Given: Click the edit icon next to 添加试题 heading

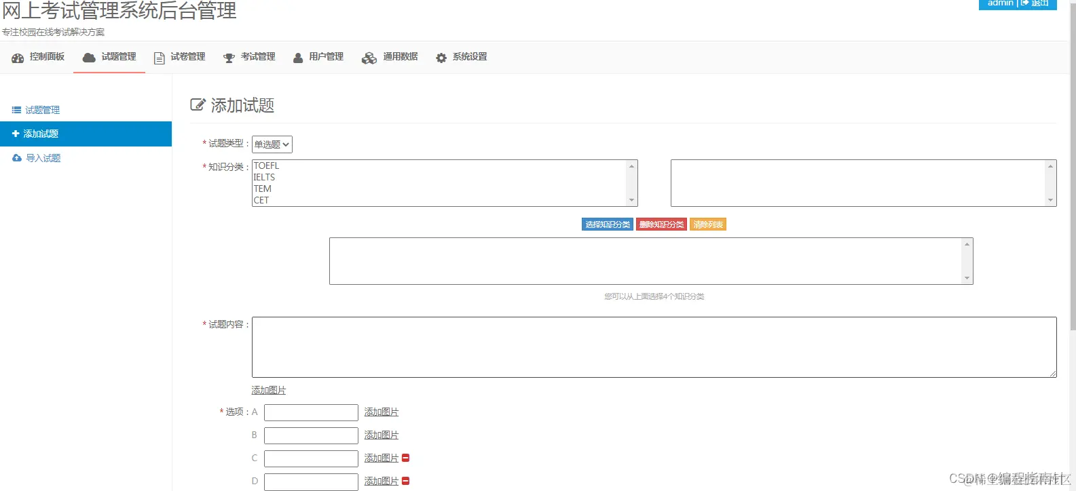Looking at the screenshot, I should tap(198, 104).
